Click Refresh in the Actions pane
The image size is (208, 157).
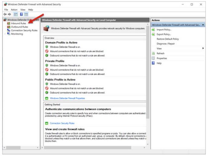[x=160, y=53]
